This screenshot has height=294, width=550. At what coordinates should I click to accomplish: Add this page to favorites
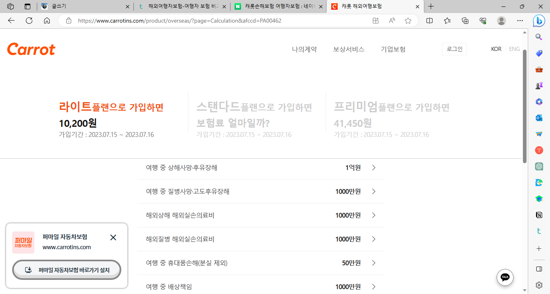click(408, 20)
